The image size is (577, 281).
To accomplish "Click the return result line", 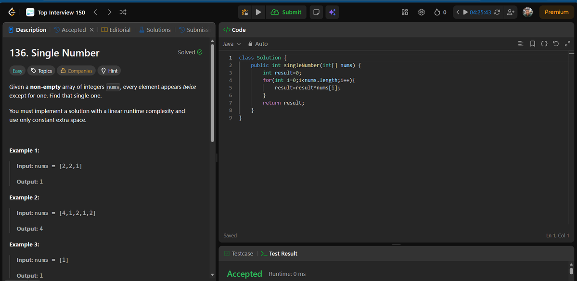I will (283, 102).
